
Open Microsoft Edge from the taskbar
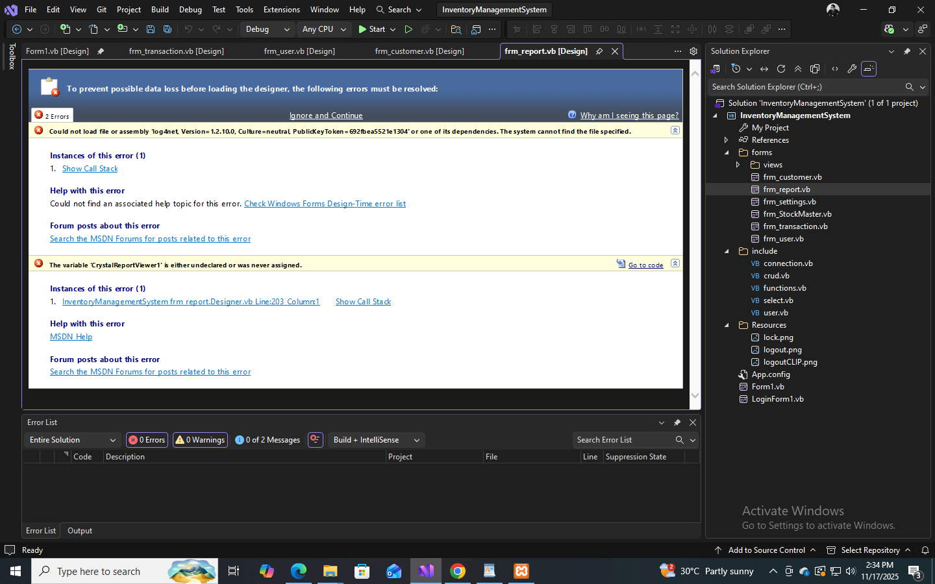299,571
